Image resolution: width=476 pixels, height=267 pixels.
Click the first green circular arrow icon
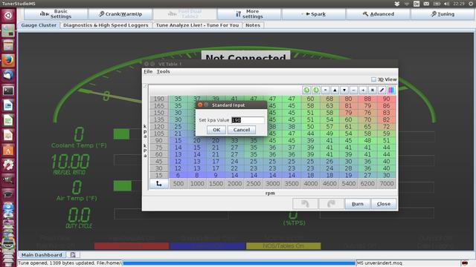306,90
